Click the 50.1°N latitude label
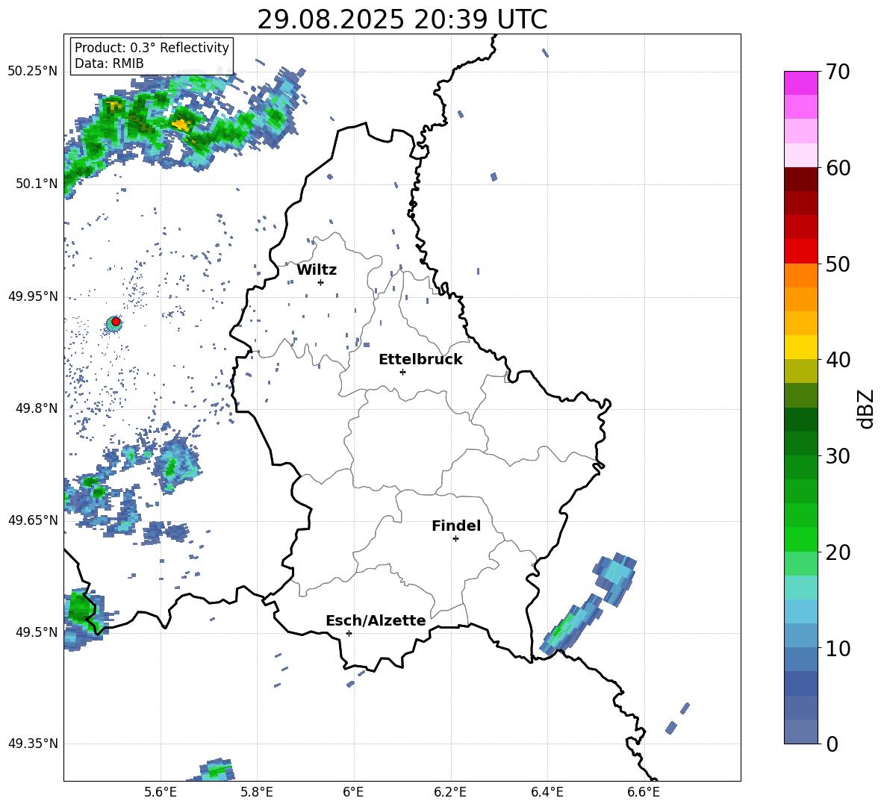 [36, 184]
